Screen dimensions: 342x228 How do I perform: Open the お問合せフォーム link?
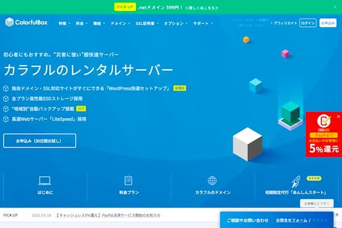292,221
